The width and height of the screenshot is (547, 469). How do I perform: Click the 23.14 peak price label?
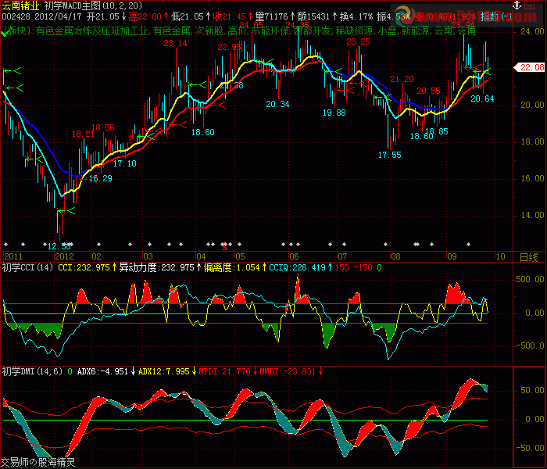coord(175,43)
